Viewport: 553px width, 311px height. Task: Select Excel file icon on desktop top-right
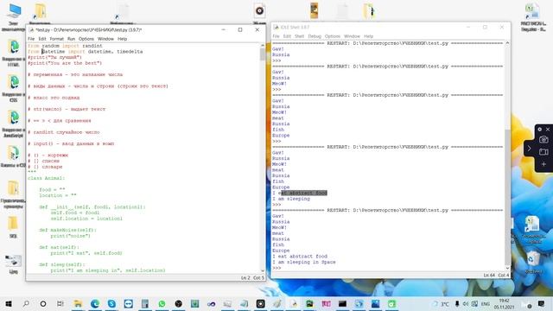533,17
